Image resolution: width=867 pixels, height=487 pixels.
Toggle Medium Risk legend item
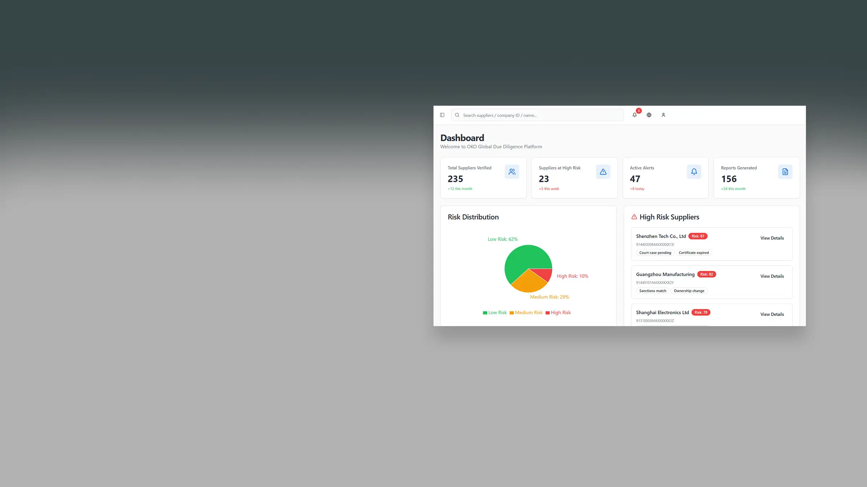(526, 313)
